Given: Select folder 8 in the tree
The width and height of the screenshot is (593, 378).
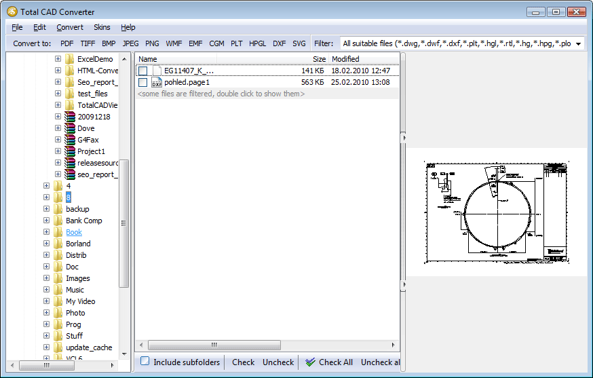Looking at the screenshot, I should pyautogui.click(x=68, y=197).
